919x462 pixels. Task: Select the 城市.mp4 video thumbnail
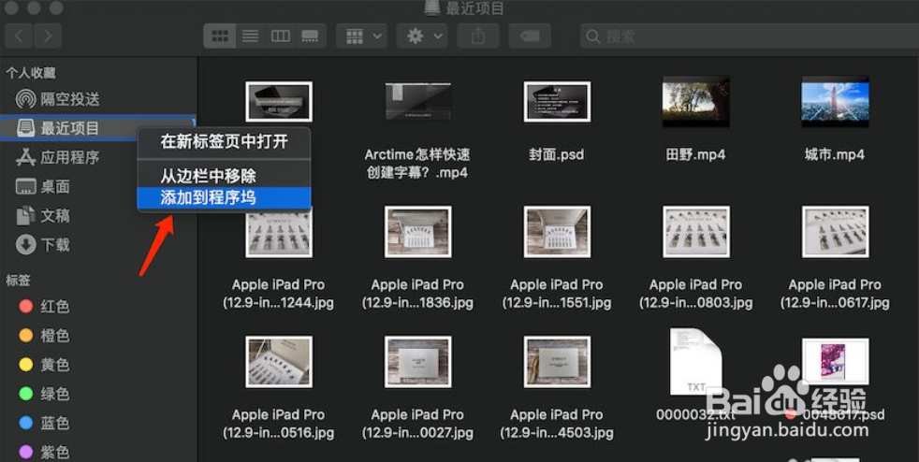835,102
